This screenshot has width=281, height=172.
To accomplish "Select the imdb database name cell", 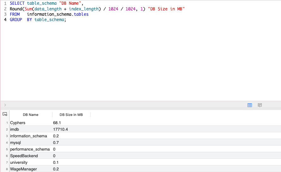I will (x=15, y=129).
